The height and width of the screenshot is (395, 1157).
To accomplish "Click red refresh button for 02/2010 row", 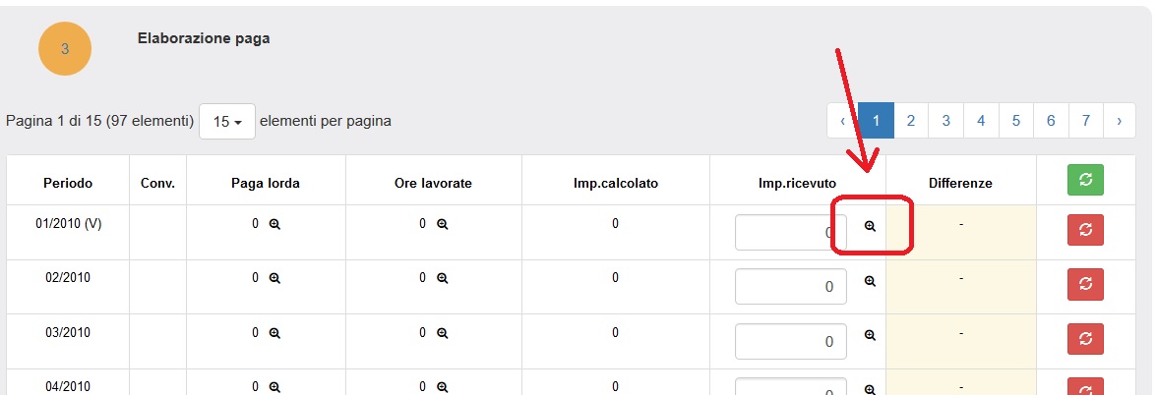I will pos(1085,283).
